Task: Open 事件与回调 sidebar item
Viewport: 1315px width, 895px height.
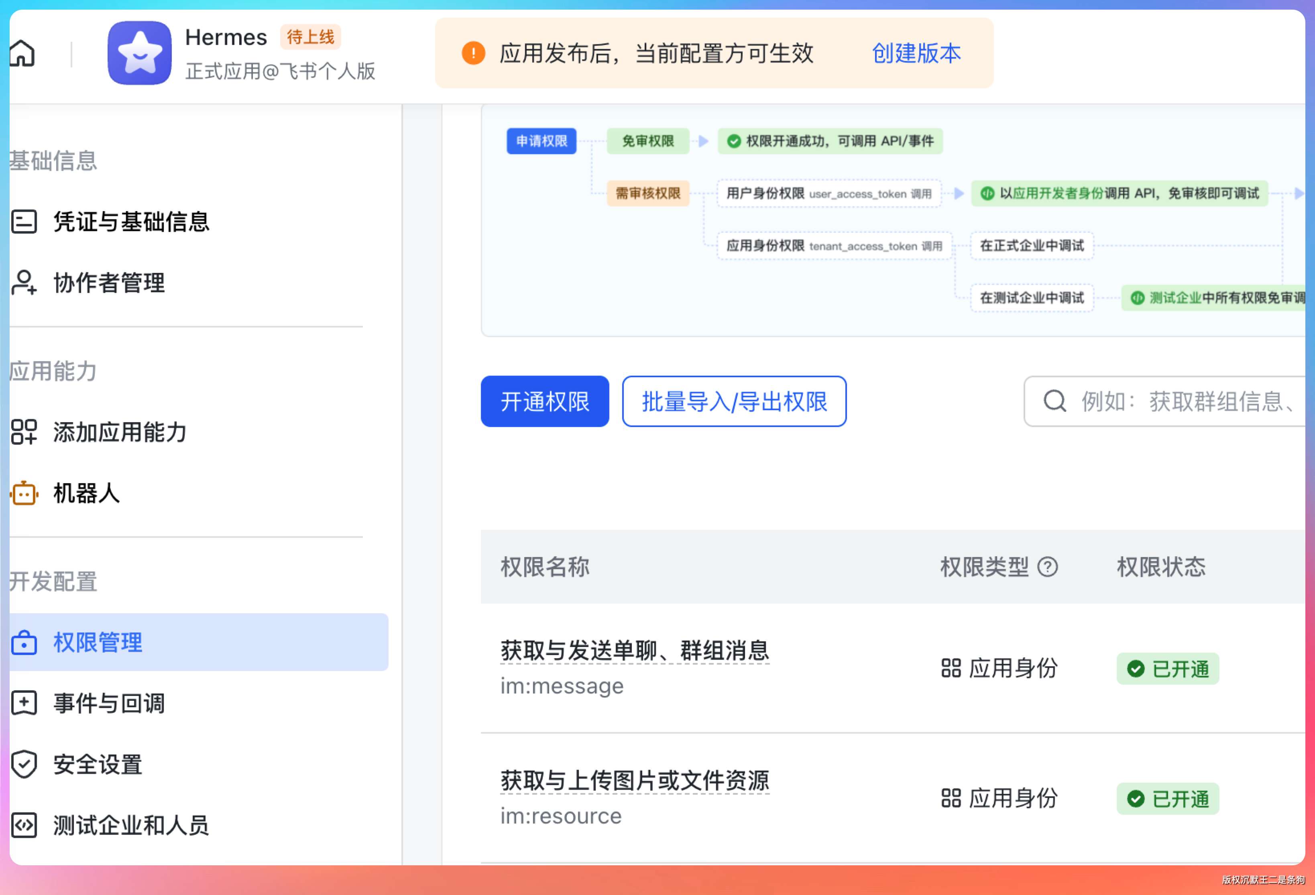Action: point(109,703)
